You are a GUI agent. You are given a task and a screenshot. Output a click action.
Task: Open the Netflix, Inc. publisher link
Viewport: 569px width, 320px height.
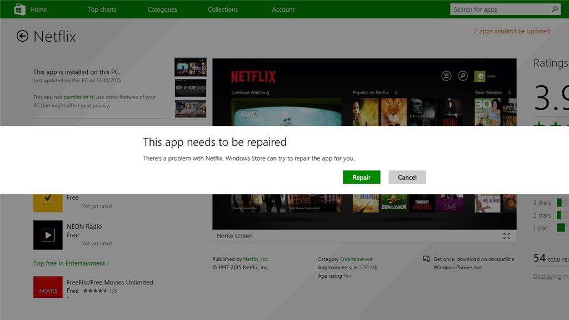(256, 259)
